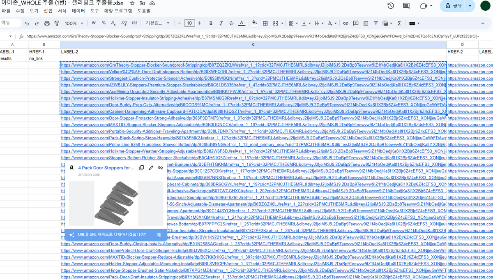493x280 pixels.
Task: Click the merge cells icon
Action: [x=275, y=23]
